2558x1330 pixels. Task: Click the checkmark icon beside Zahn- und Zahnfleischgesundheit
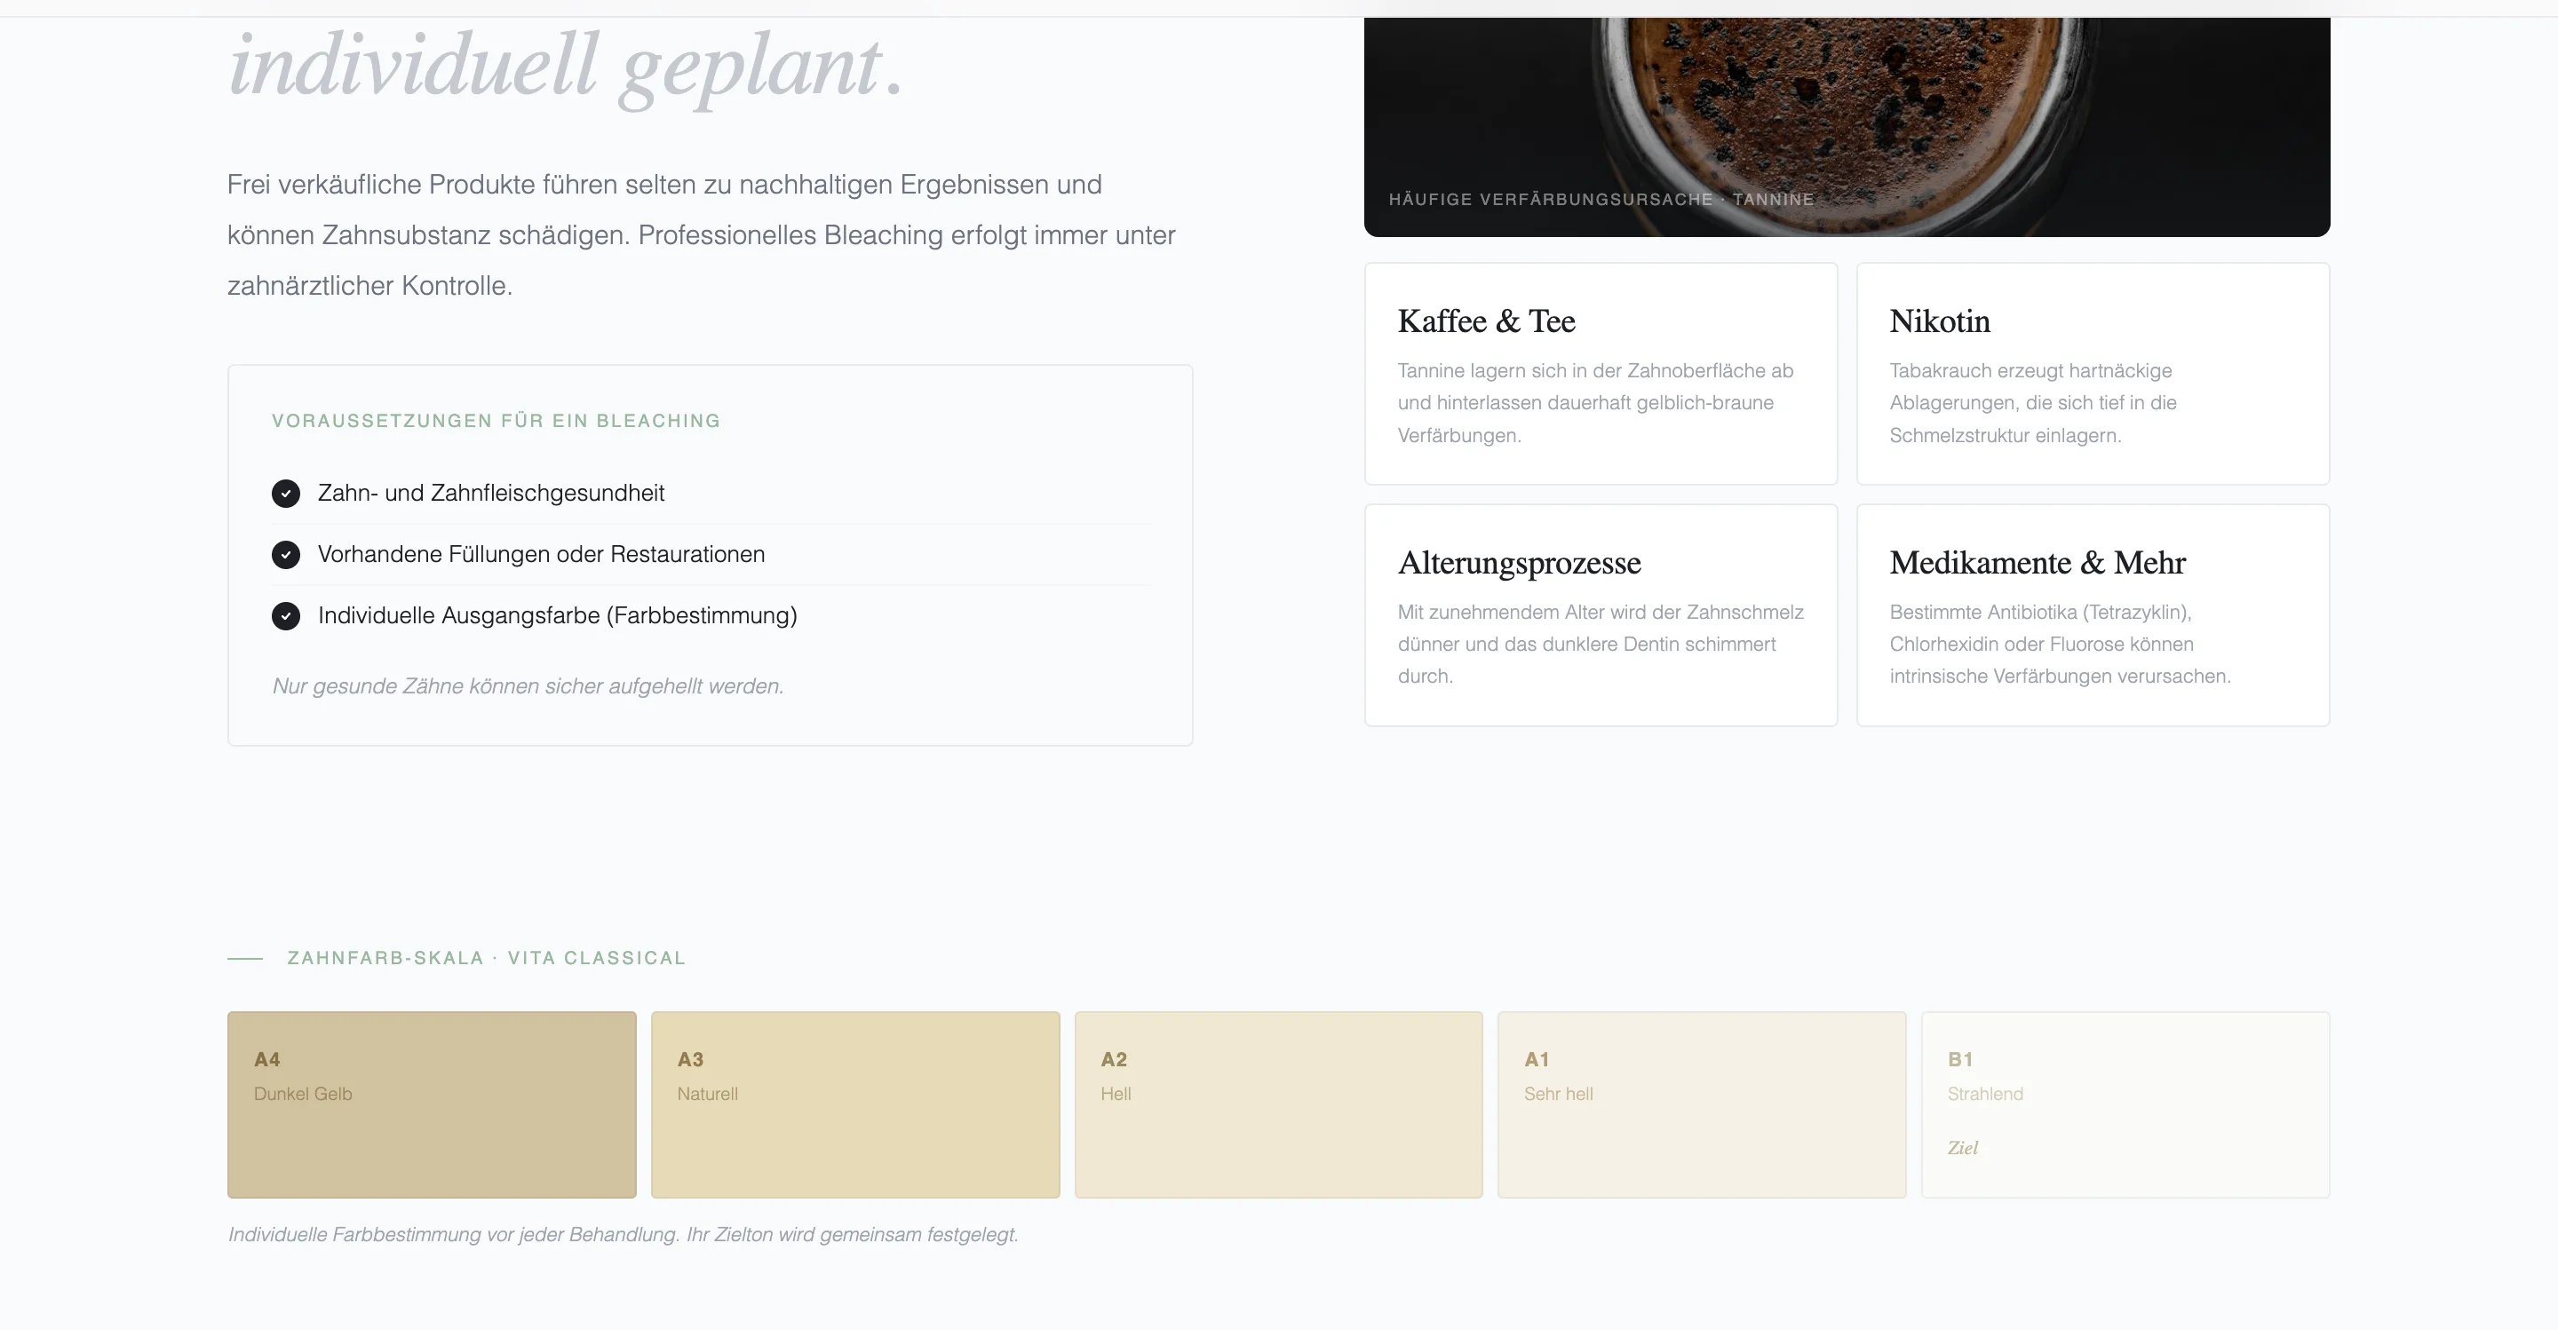click(286, 494)
